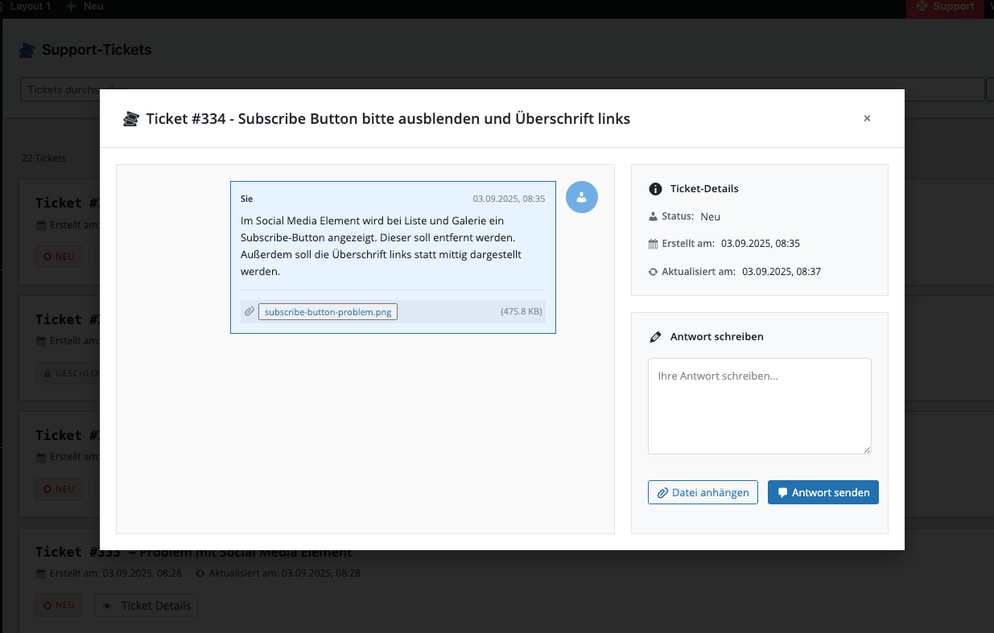
Task: Send the reply with Antwort senden
Action: tap(823, 492)
